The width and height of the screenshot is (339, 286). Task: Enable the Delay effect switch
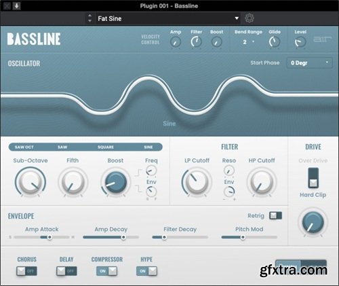coord(66,271)
